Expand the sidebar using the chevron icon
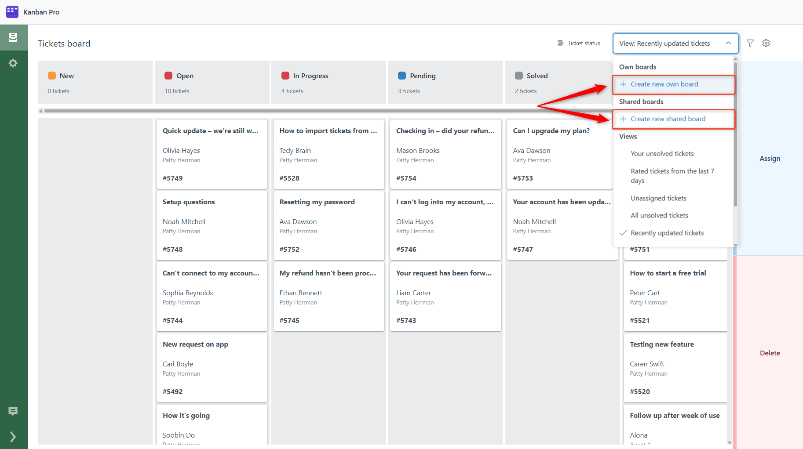The image size is (803, 449). click(12, 437)
